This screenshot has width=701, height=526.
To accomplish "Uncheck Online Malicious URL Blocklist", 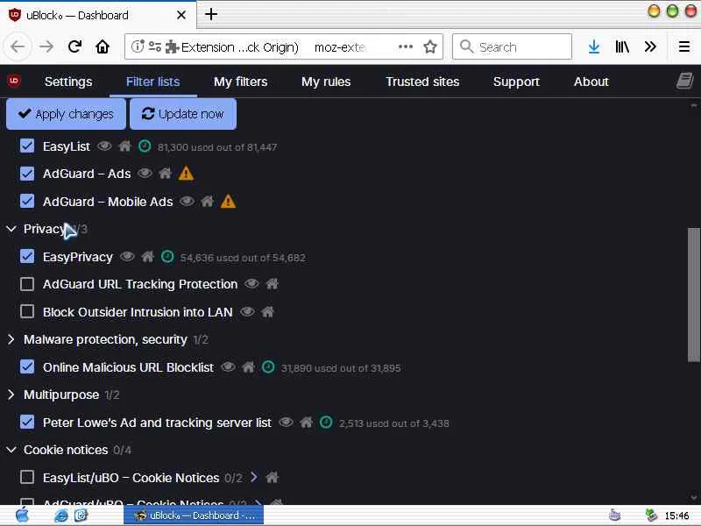I will [27, 366].
